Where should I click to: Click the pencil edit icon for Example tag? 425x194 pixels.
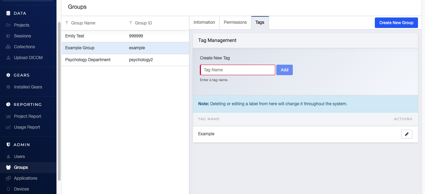coord(406,134)
